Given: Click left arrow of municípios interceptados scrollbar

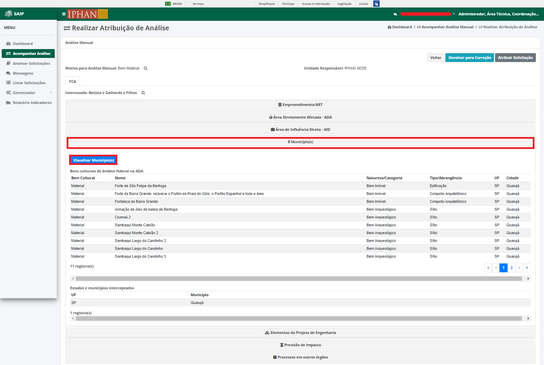Looking at the screenshot, I should pos(73,319).
